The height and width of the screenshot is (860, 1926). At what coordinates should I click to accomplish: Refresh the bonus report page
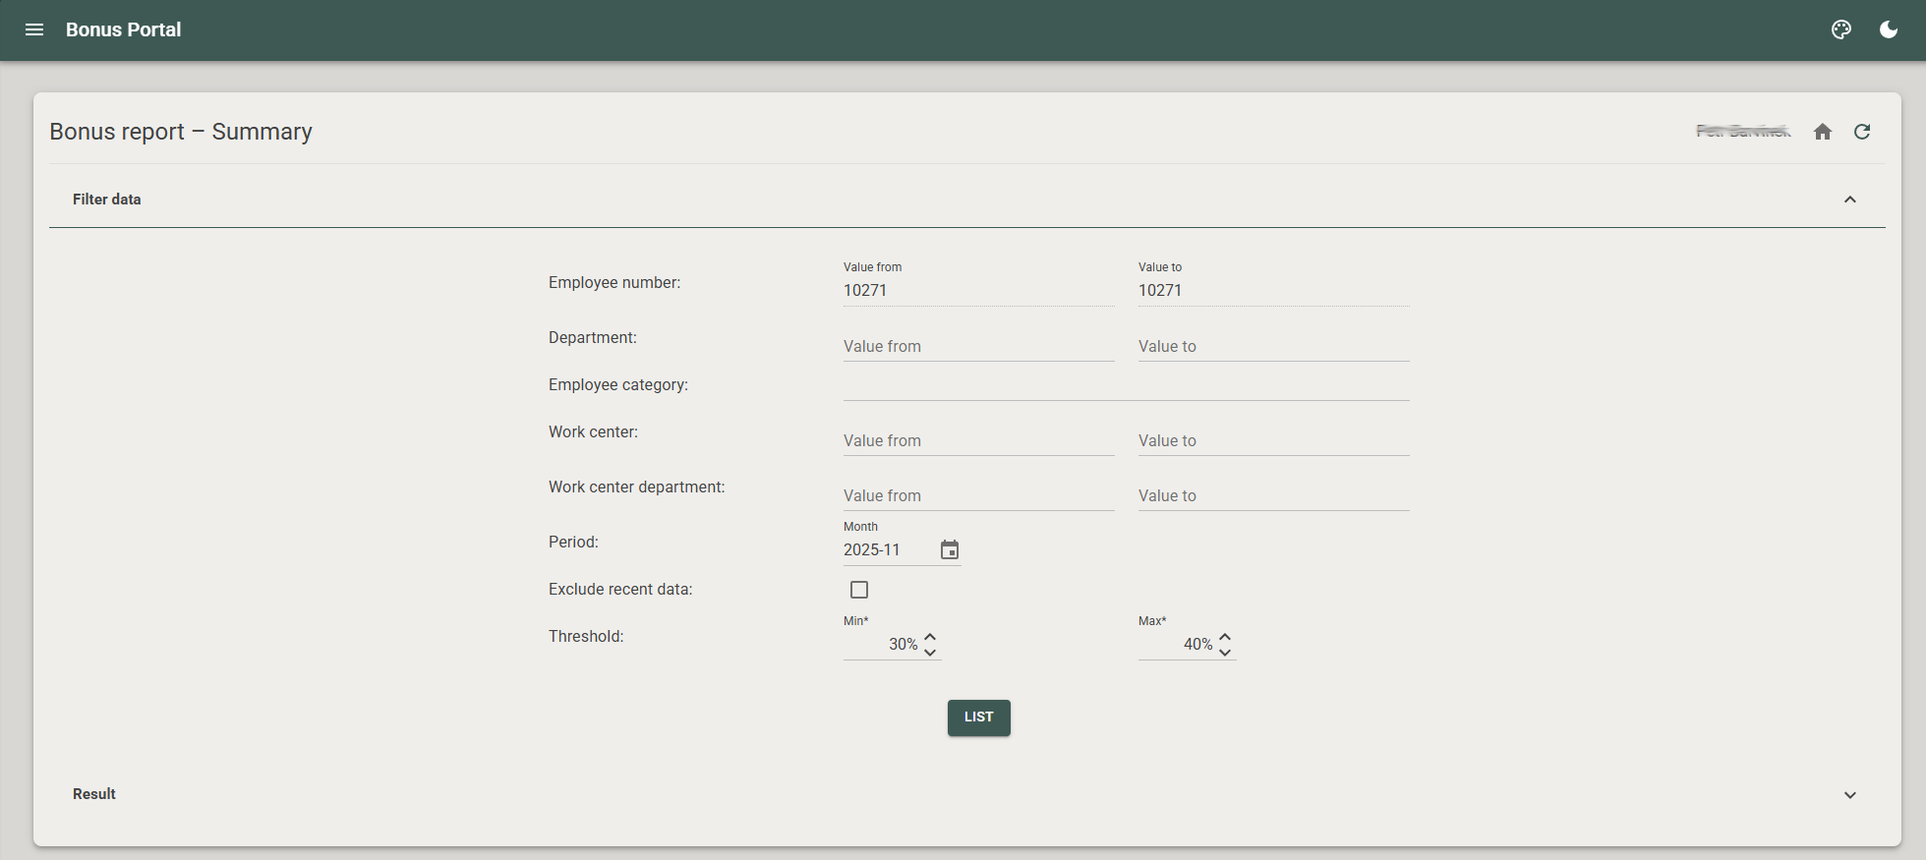[x=1862, y=132]
